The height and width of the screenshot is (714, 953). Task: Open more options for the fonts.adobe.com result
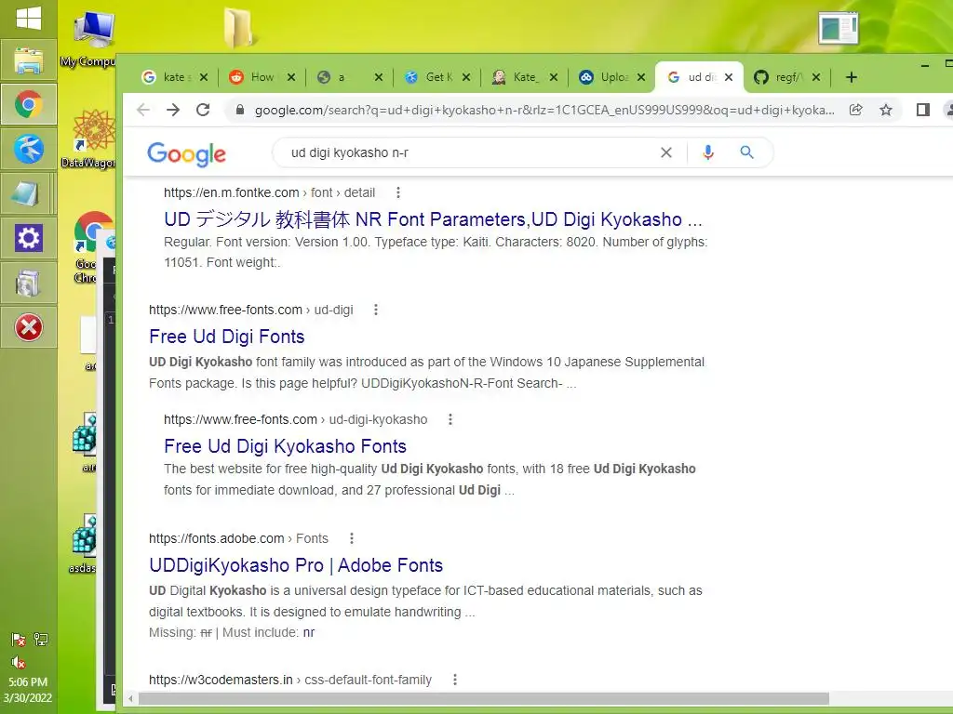click(x=351, y=538)
